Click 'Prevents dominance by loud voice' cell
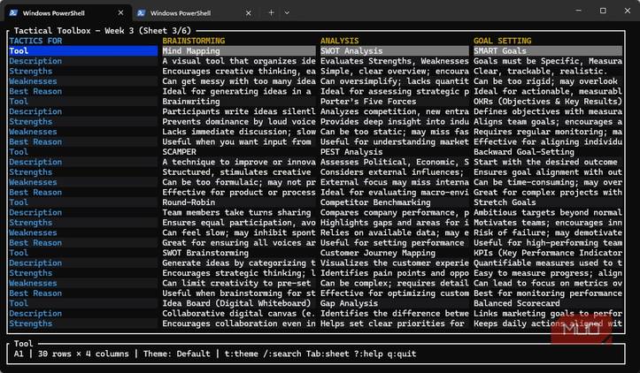The height and width of the screenshot is (373, 640). point(239,122)
